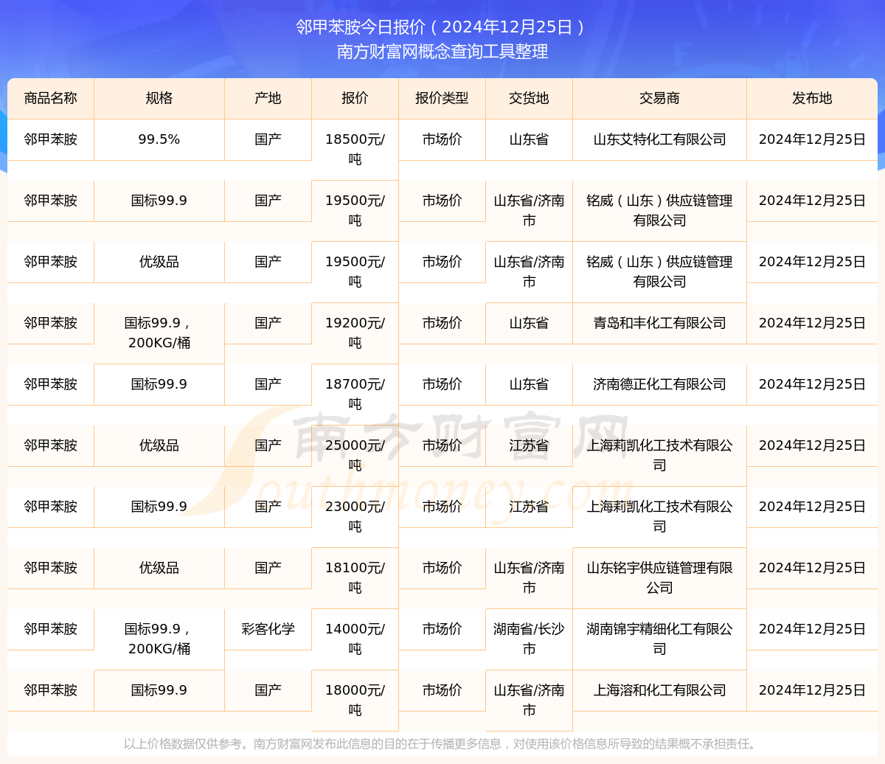
Task: Click trader '青岛和丰化工有限公司'
Action: 659,323
